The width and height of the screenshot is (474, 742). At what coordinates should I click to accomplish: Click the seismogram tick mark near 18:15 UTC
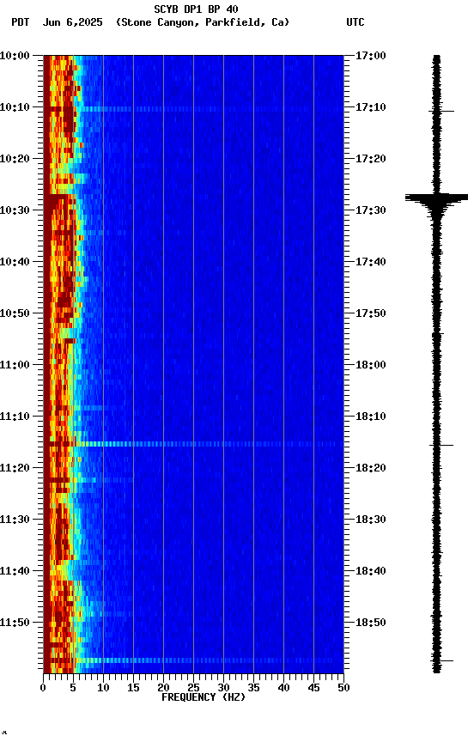[441, 446]
